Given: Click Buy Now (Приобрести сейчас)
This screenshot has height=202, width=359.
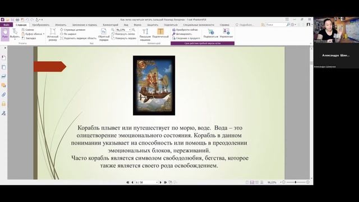Looking at the screenshot, I should click(x=185, y=30).
